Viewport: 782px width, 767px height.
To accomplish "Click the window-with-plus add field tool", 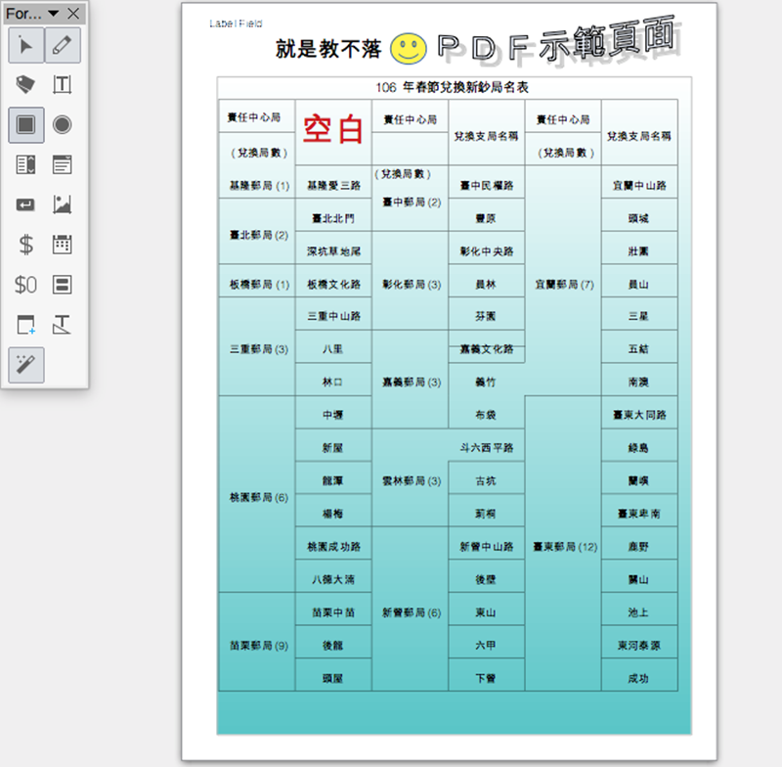I will coord(26,325).
